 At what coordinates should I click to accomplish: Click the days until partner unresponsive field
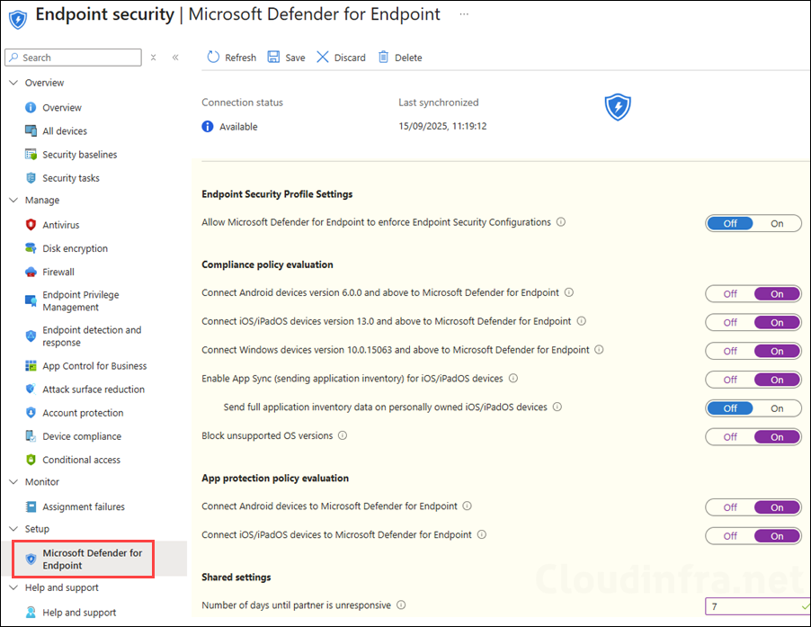pos(757,606)
